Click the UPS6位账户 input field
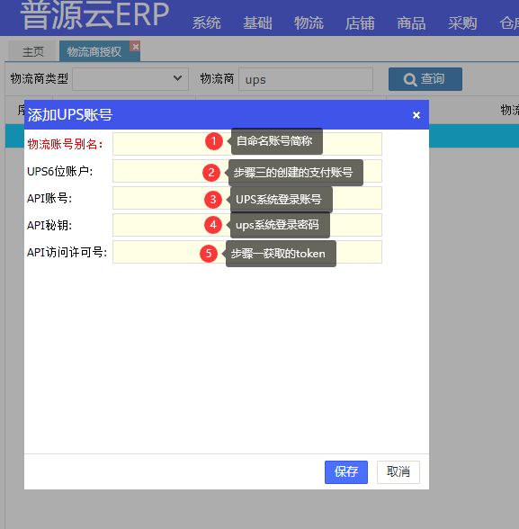 [x=247, y=171]
